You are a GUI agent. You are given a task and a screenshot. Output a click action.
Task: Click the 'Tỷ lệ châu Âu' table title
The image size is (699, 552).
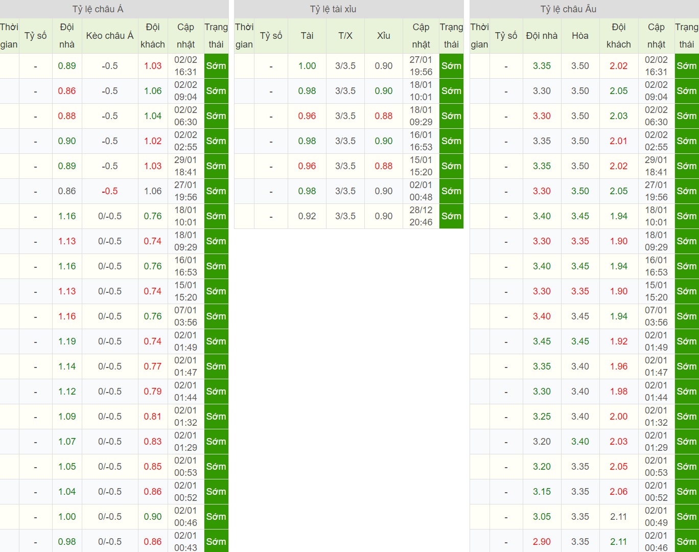568,9
